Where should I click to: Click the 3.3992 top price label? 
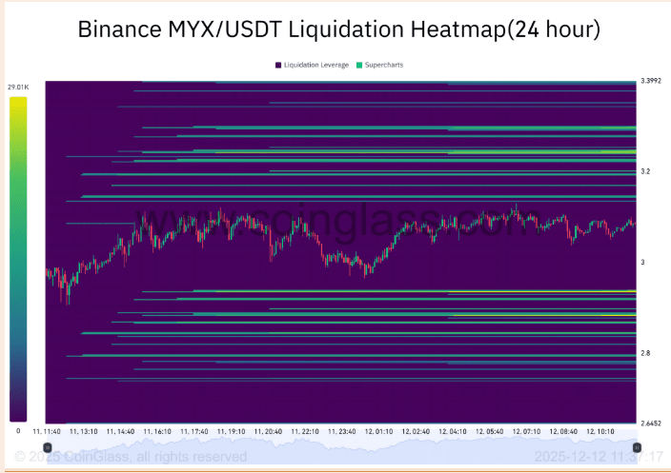coord(651,80)
